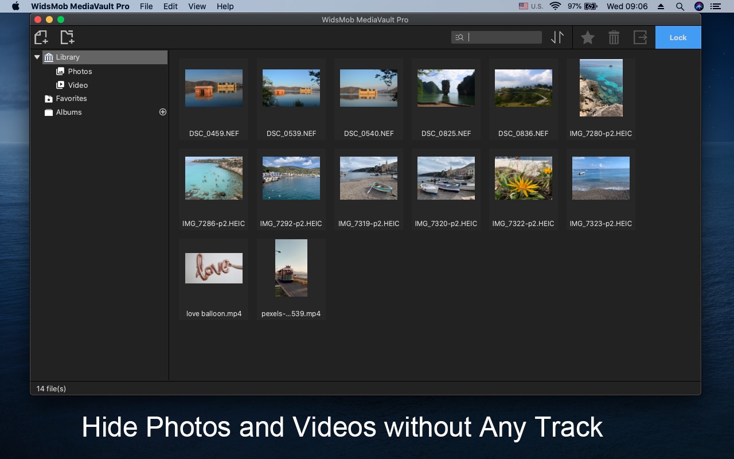Screen dimensions: 734x459
Task: Open the File menu
Action: click(146, 6)
